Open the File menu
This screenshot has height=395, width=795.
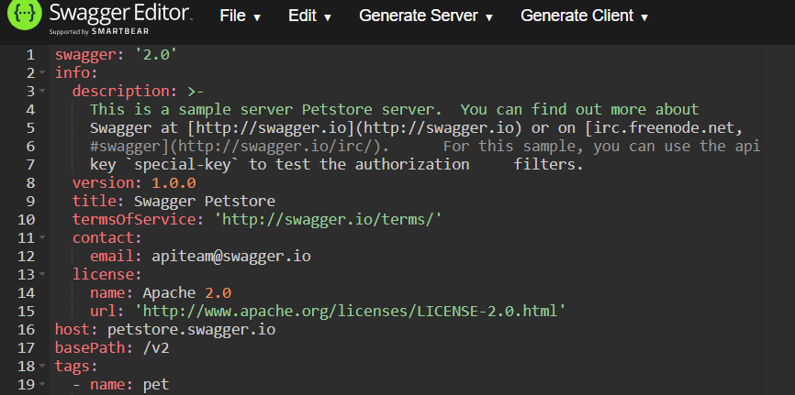point(241,16)
